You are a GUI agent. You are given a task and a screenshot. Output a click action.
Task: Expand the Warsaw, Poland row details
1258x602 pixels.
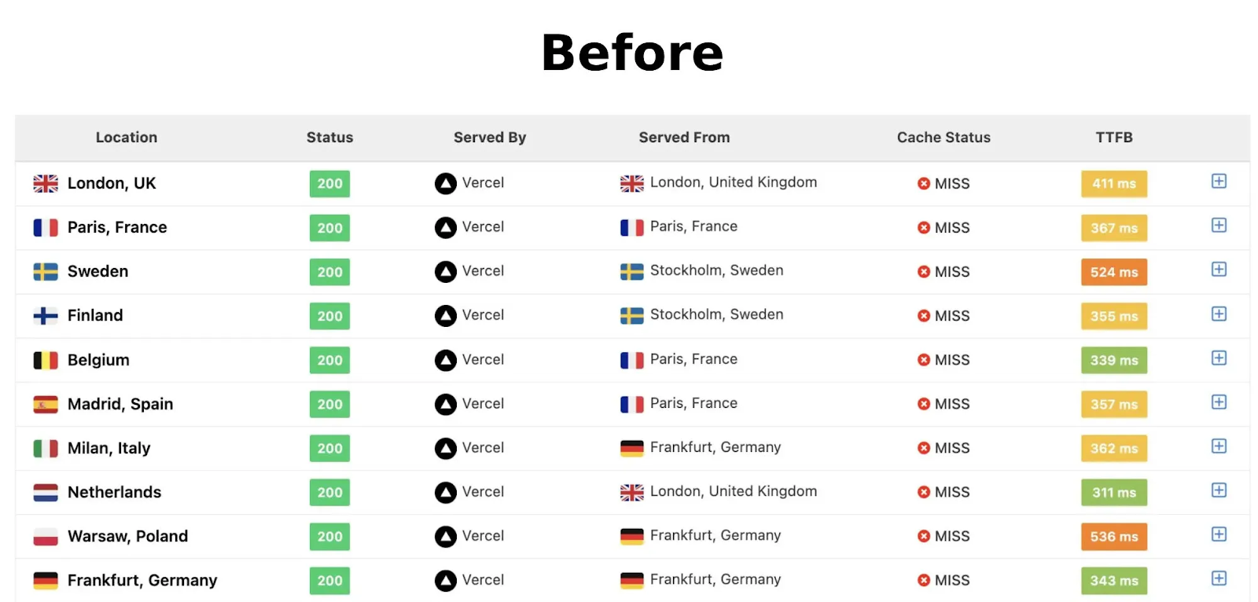1219,534
